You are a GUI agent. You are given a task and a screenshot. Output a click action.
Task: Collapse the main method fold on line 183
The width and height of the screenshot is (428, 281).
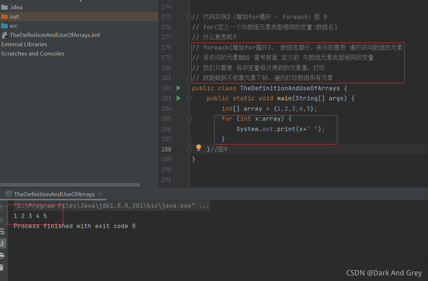coord(189,98)
